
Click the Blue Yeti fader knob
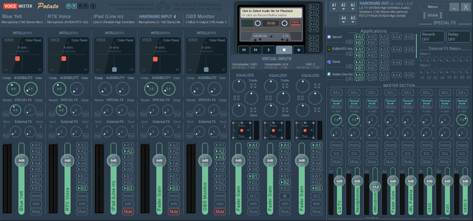(x=21, y=160)
